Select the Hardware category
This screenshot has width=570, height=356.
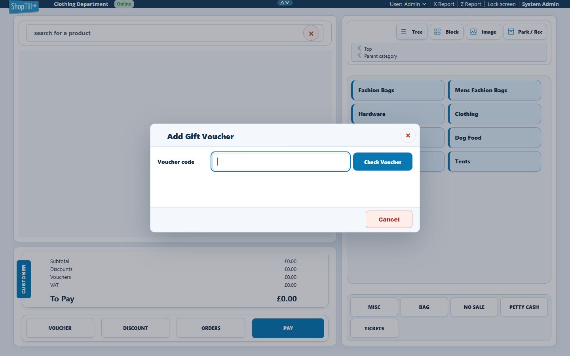click(x=398, y=114)
